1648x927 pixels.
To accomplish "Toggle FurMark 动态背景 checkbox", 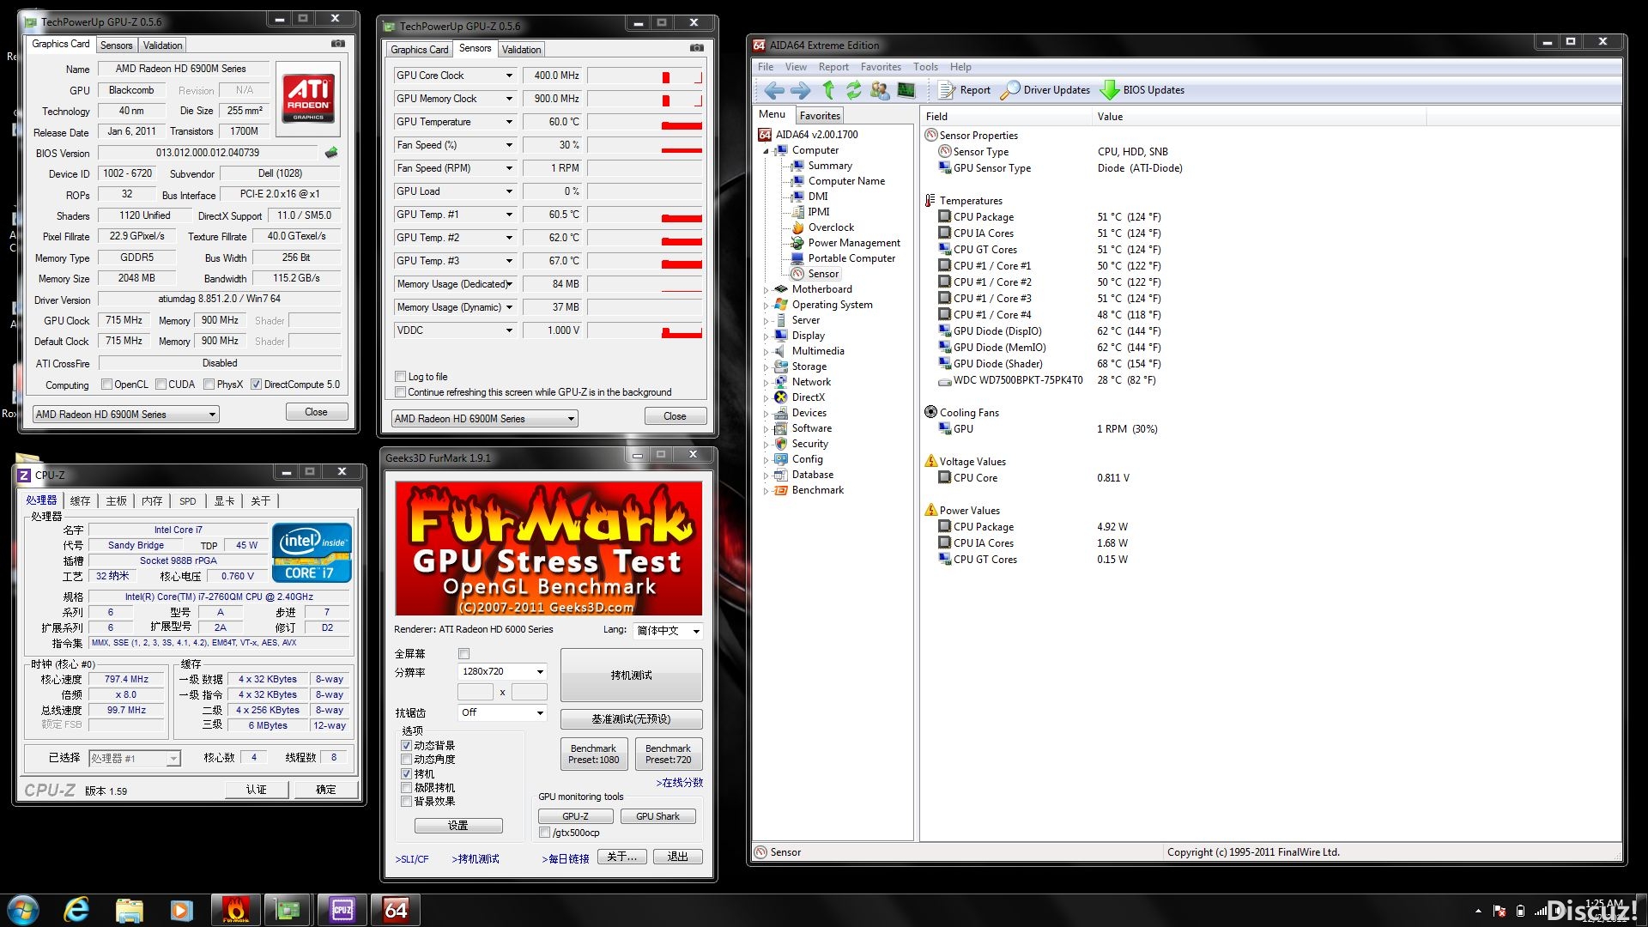I will (407, 746).
